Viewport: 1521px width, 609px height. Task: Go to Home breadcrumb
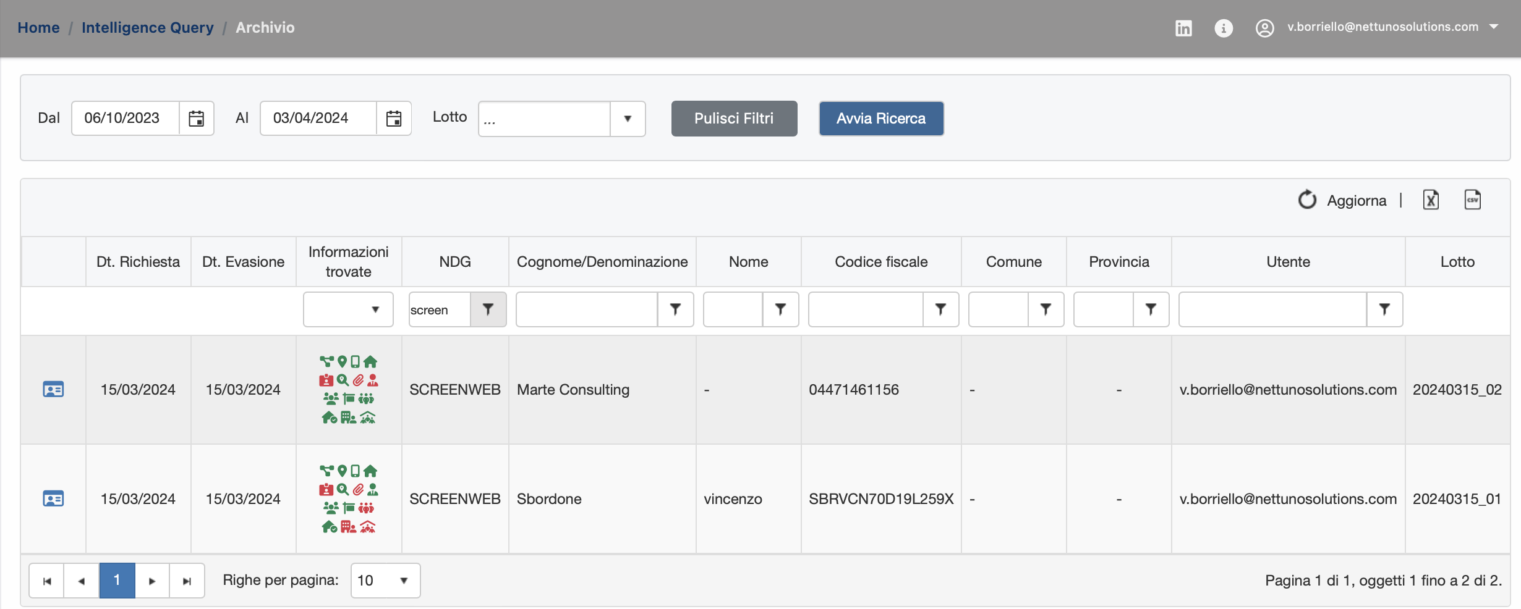[38, 28]
